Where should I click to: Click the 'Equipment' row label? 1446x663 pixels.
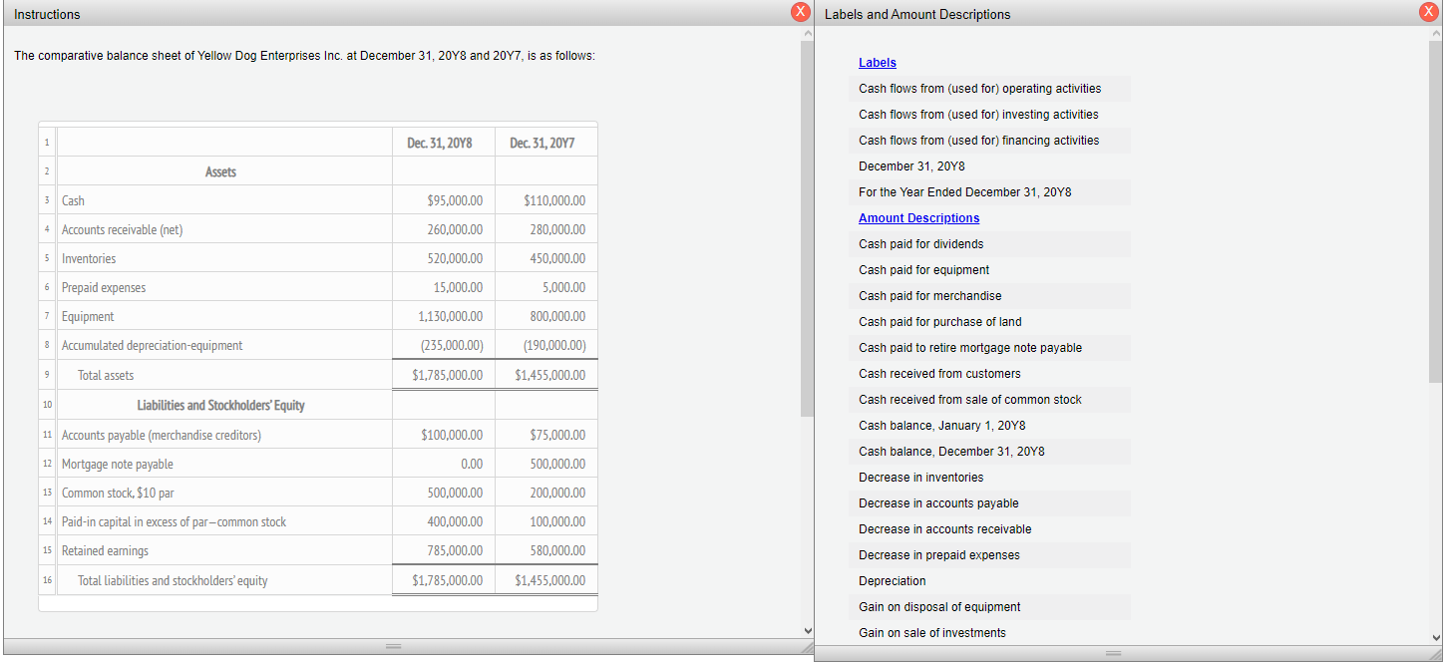pyautogui.click(x=88, y=317)
